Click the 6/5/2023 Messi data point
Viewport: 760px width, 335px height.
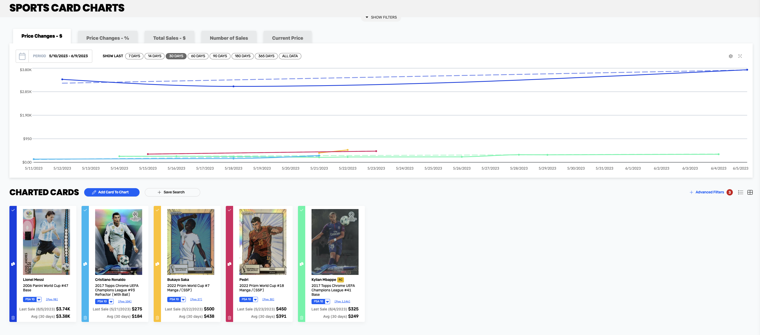(747, 70)
